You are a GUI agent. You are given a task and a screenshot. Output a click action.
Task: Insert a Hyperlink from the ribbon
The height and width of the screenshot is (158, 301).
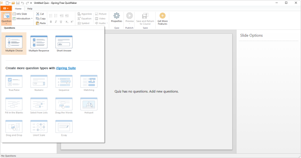pos(85,14)
